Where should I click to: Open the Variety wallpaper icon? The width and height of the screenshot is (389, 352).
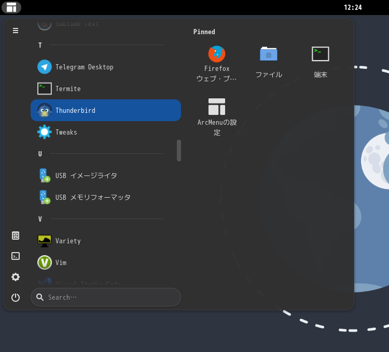[x=45, y=241]
